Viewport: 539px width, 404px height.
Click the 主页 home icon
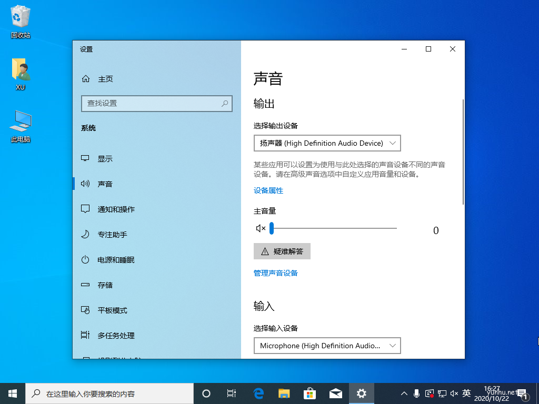pos(86,78)
